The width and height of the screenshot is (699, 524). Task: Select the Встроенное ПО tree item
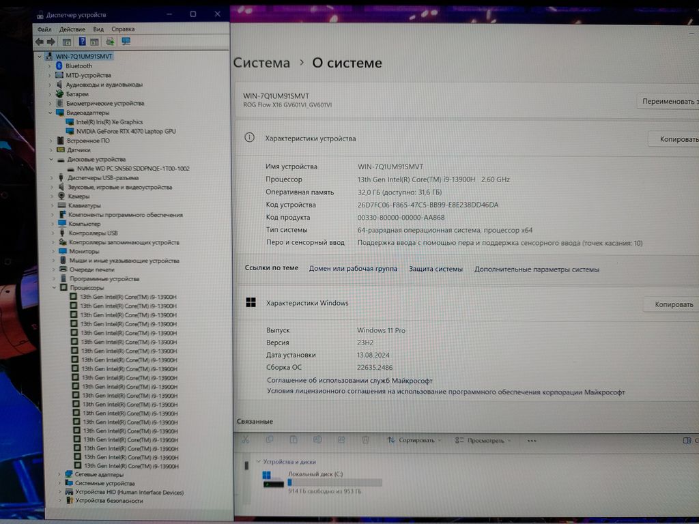tap(88, 141)
